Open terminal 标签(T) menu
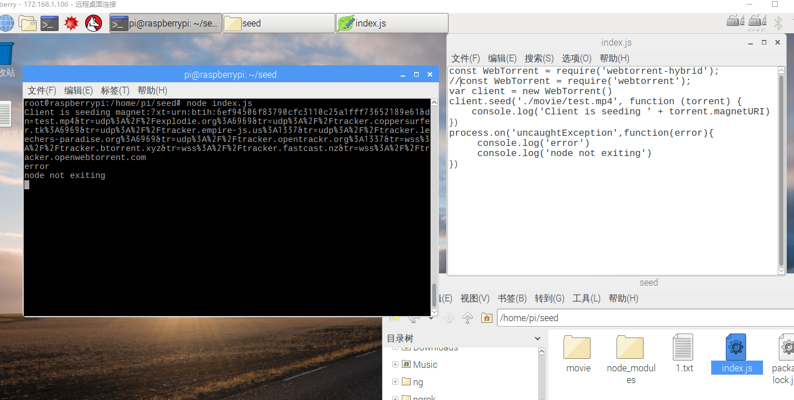 (x=115, y=91)
